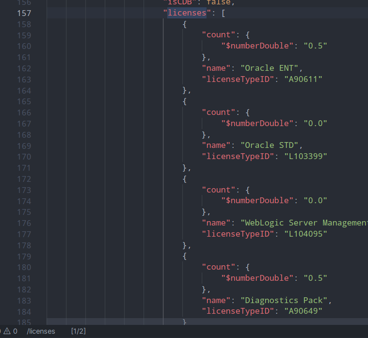
Task: Click the warning triangle icon in status bar
Action: coord(7,331)
